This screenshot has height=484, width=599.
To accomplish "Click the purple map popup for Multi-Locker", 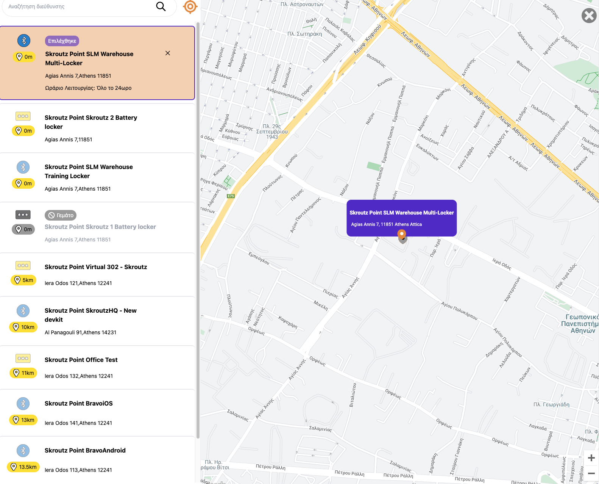I will (x=402, y=218).
